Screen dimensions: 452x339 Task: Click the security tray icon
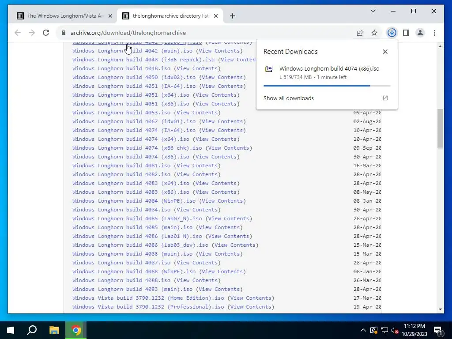pyautogui.click(x=374, y=330)
